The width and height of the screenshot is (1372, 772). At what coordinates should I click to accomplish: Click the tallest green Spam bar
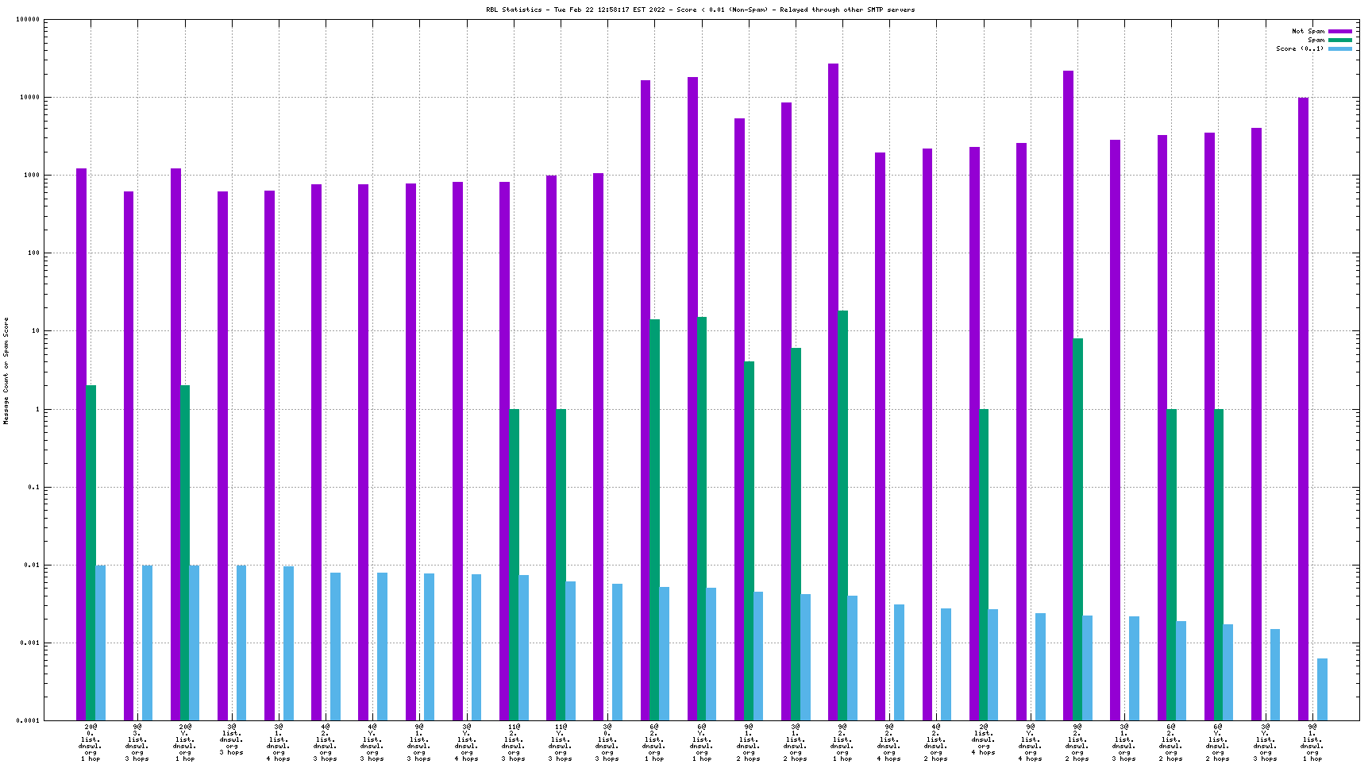[843, 515]
